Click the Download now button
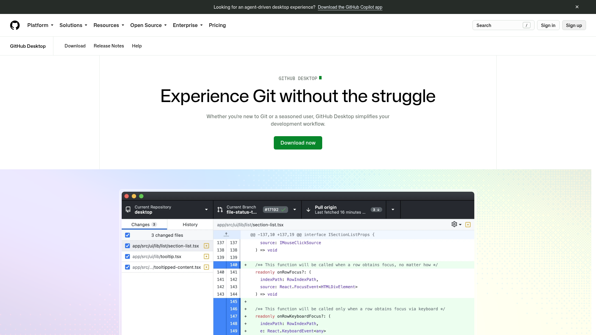 pyautogui.click(x=298, y=143)
